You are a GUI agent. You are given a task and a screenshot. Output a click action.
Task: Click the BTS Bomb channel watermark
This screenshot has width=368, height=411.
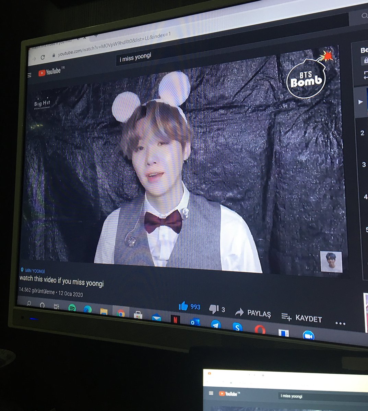point(306,74)
